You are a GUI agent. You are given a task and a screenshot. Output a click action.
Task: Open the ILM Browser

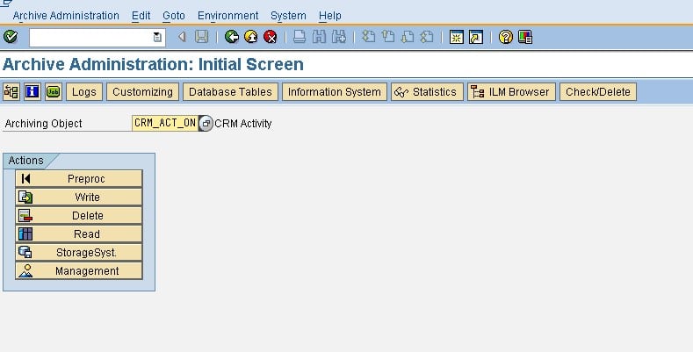511,91
